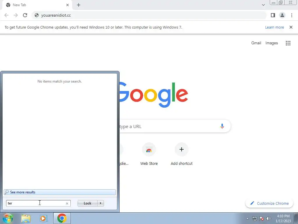Select the New Tab tab
The height and width of the screenshot is (224, 298).
pos(37,5)
